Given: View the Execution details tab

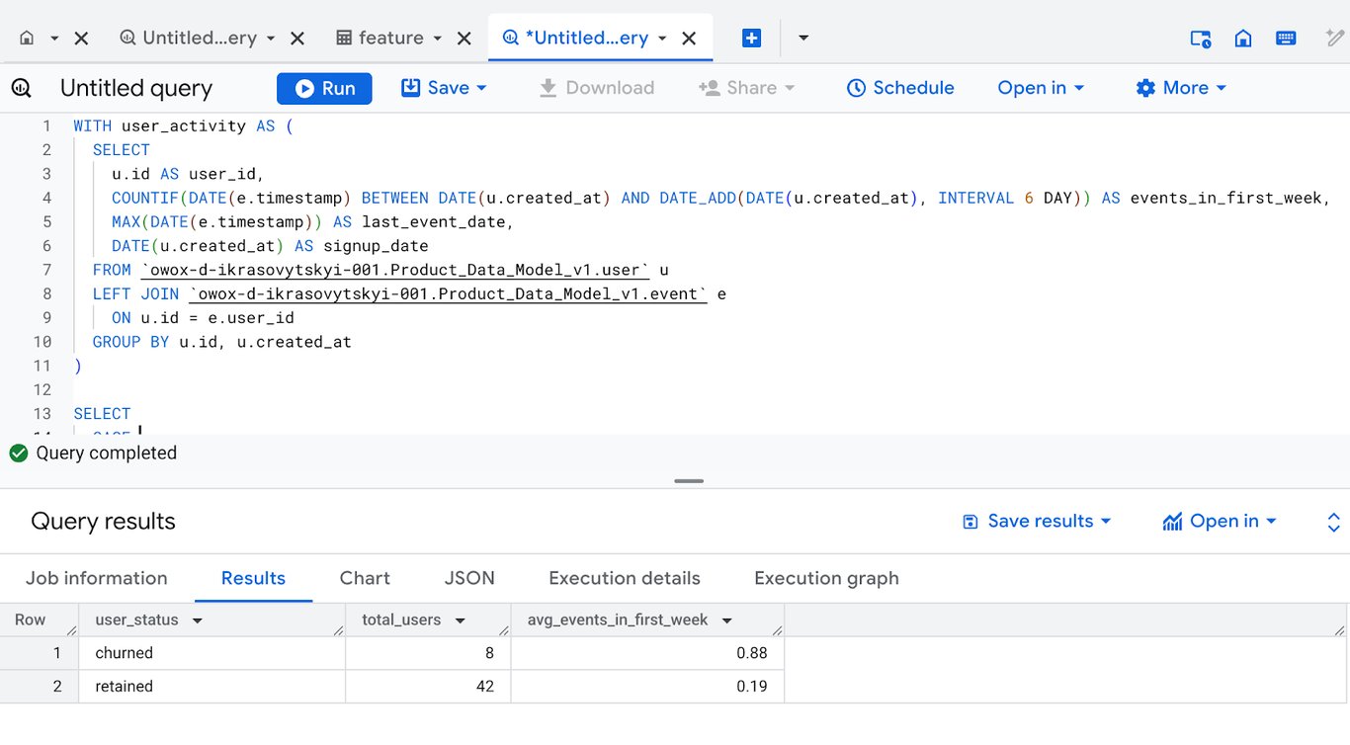Looking at the screenshot, I should 625,579.
